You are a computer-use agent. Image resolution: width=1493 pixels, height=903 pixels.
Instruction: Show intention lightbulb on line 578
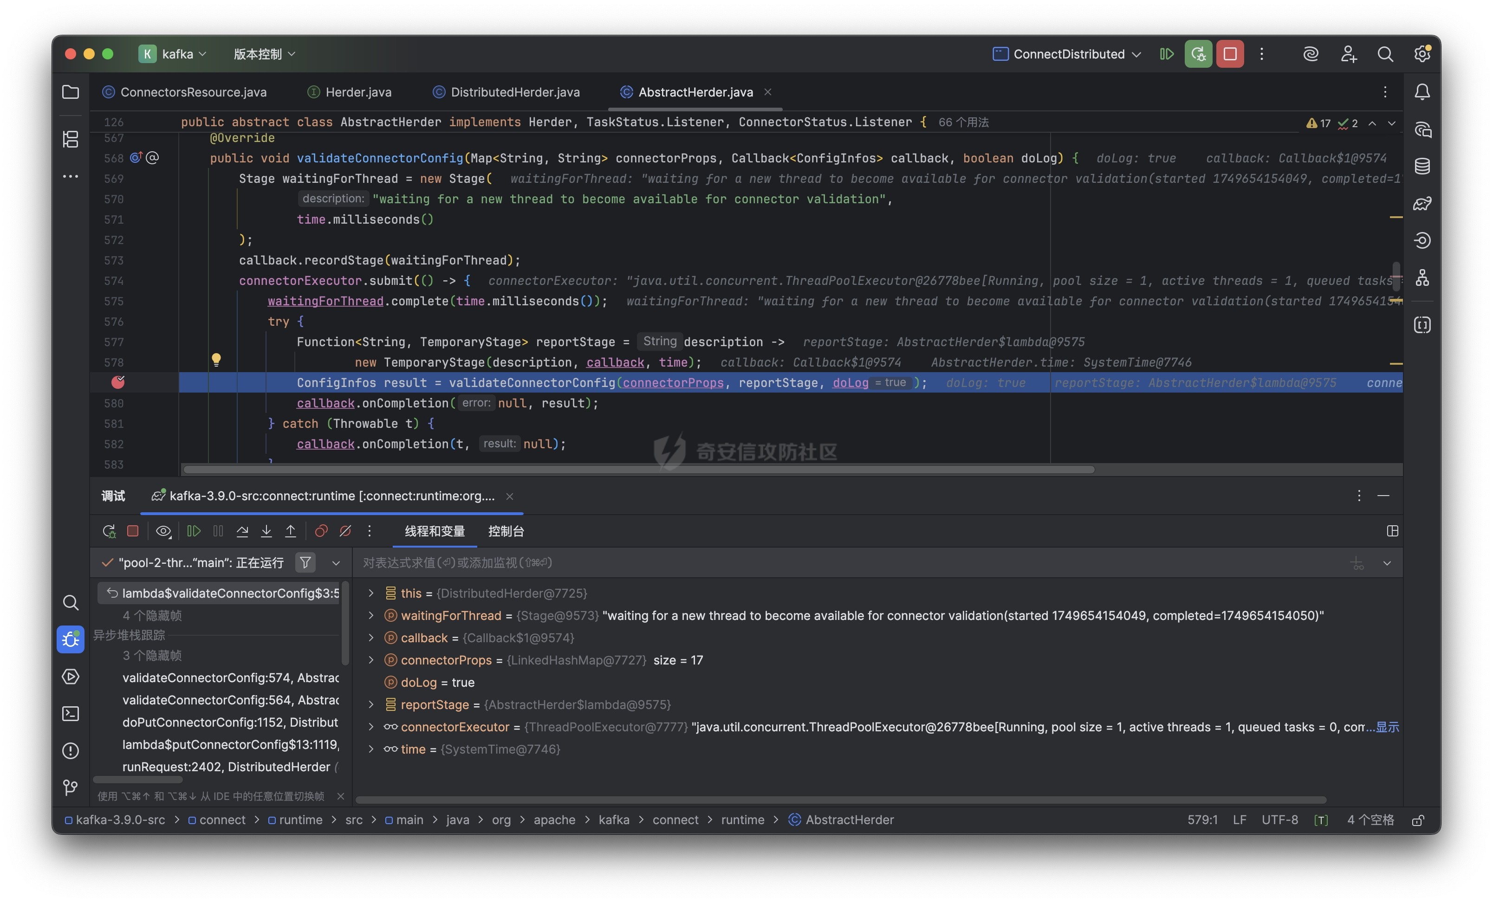coord(216,360)
